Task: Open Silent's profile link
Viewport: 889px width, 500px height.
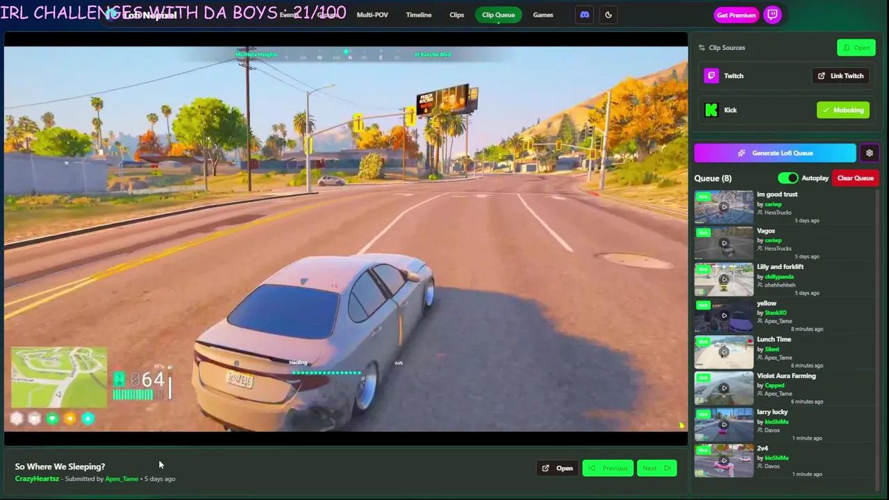Action: click(772, 349)
